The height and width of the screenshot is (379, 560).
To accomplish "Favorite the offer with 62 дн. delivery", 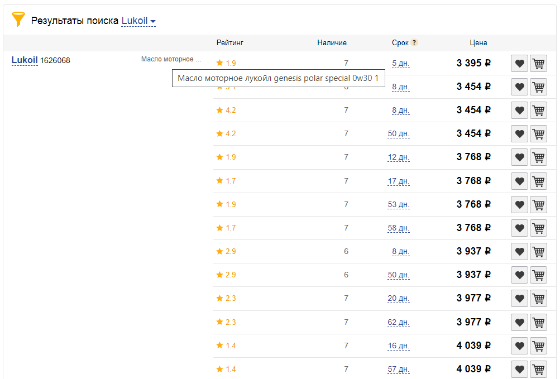I will coord(519,323).
